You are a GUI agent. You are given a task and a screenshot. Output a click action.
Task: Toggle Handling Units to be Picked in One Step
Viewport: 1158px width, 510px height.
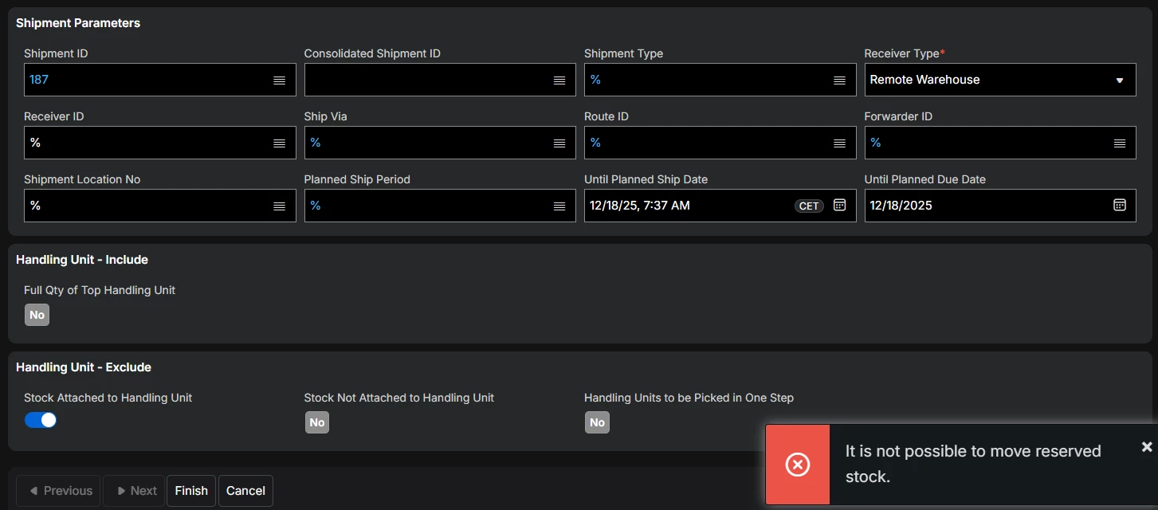pyautogui.click(x=597, y=422)
